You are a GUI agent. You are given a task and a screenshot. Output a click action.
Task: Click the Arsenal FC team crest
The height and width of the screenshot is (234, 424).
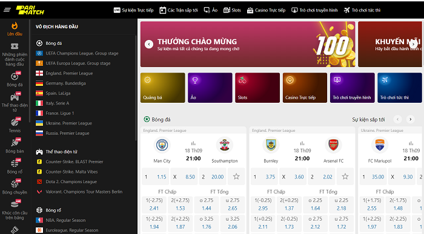[x=333, y=145]
